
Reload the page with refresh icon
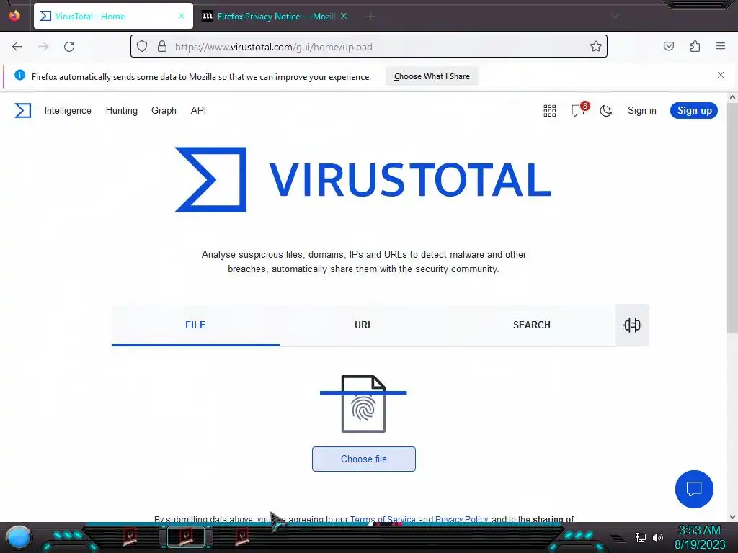69,47
